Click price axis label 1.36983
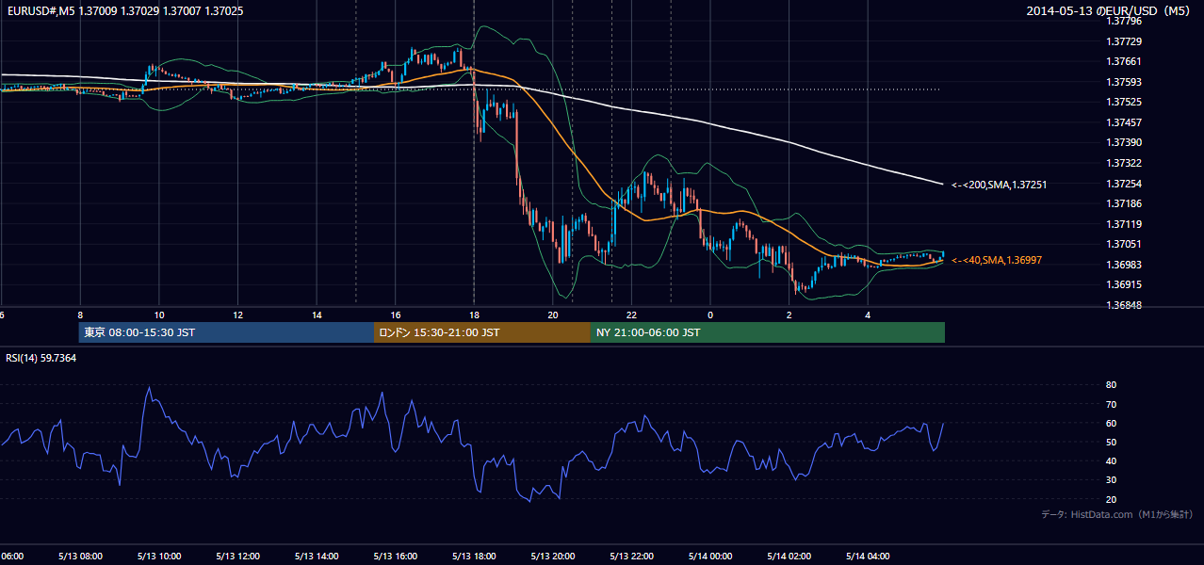This screenshot has height=565, width=1204. tap(1124, 265)
